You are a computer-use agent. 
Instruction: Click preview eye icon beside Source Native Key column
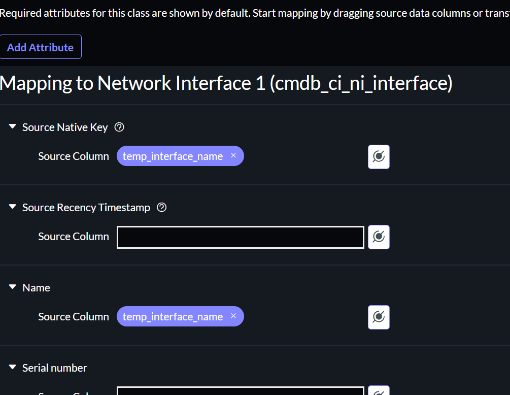click(379, 156)
